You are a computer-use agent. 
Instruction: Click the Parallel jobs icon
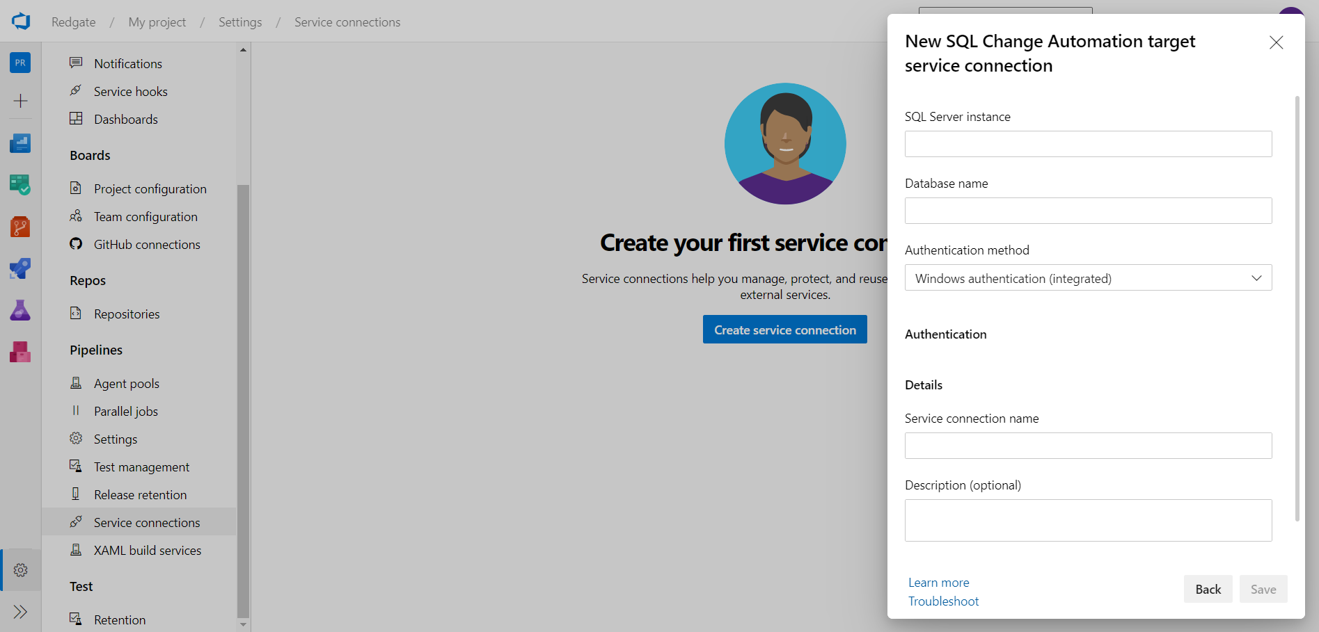click(x=76, y=411)
